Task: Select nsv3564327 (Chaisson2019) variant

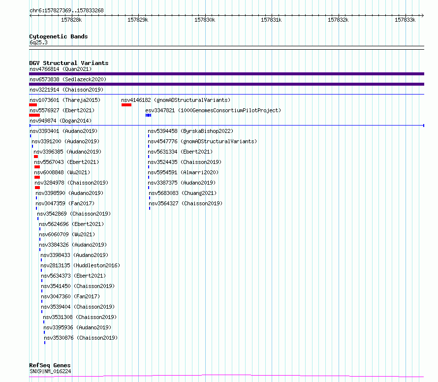Action: (x=186, y=203)
